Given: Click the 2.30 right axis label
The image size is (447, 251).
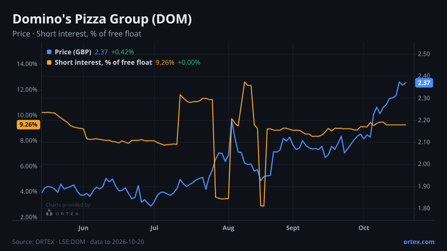Looking at the screenshot, I should pyautogui.click(x=424, y=98).
